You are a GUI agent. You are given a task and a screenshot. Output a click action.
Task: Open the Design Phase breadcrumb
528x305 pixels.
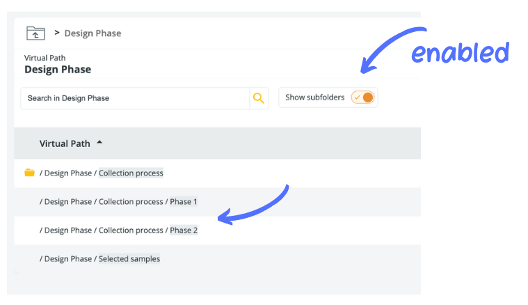point(93,33)
